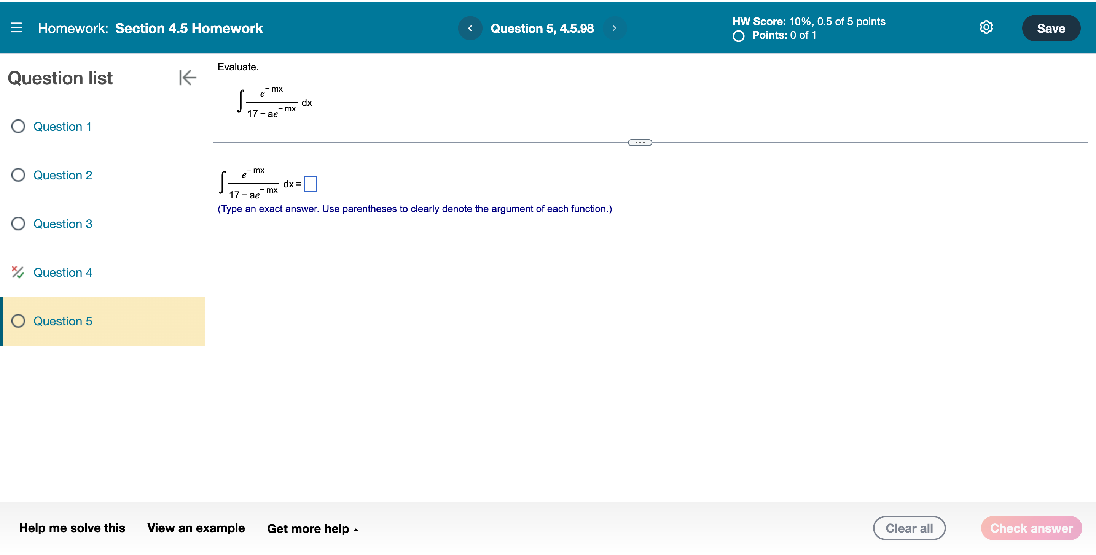Screen dimensions: 1096x555
Task: Click Help me solve this
Action: tap(72, 528)
